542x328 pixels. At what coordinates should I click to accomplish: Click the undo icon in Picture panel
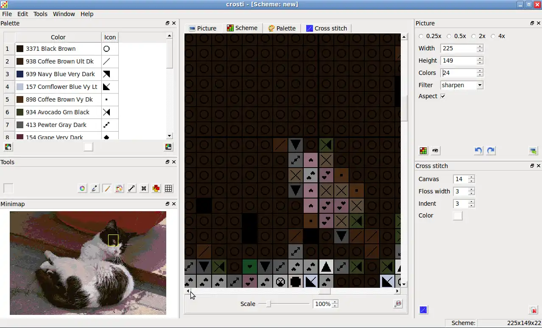(x=478, y=150)
